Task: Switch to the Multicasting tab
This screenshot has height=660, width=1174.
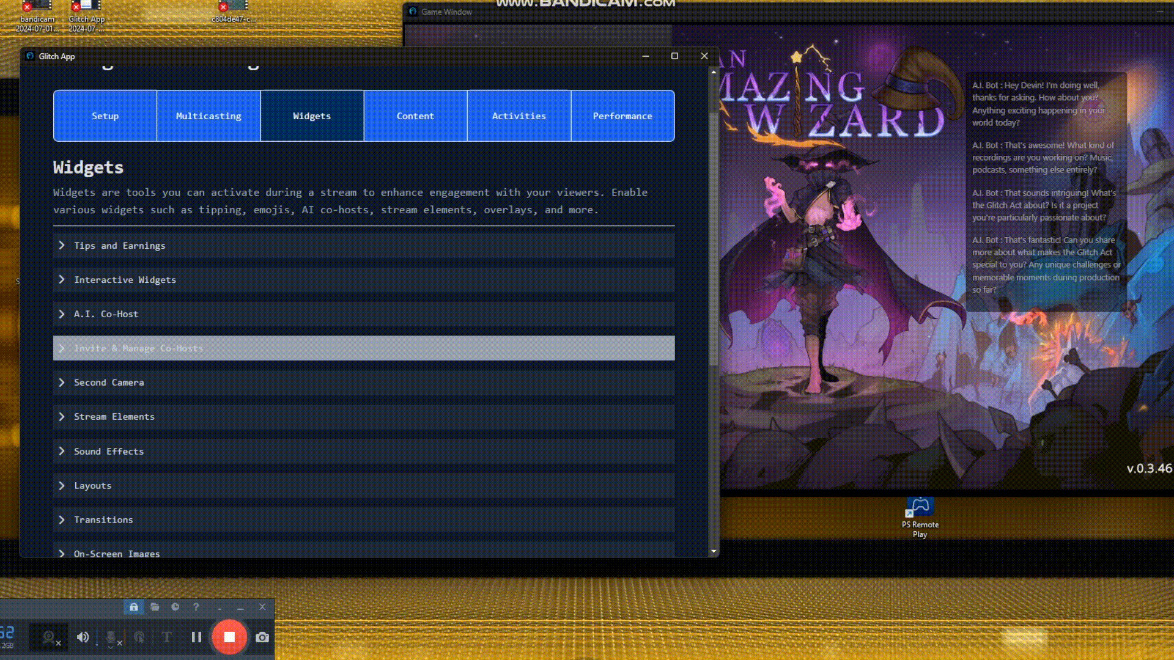Action: coord(209,116)
